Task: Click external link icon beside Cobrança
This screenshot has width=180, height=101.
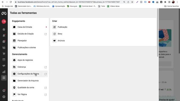Action: [x=46, y=67]
